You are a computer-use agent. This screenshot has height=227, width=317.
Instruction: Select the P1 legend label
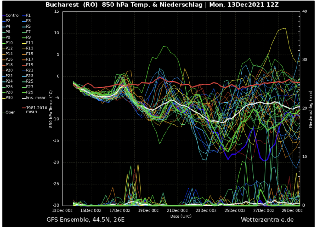(28, 15)
